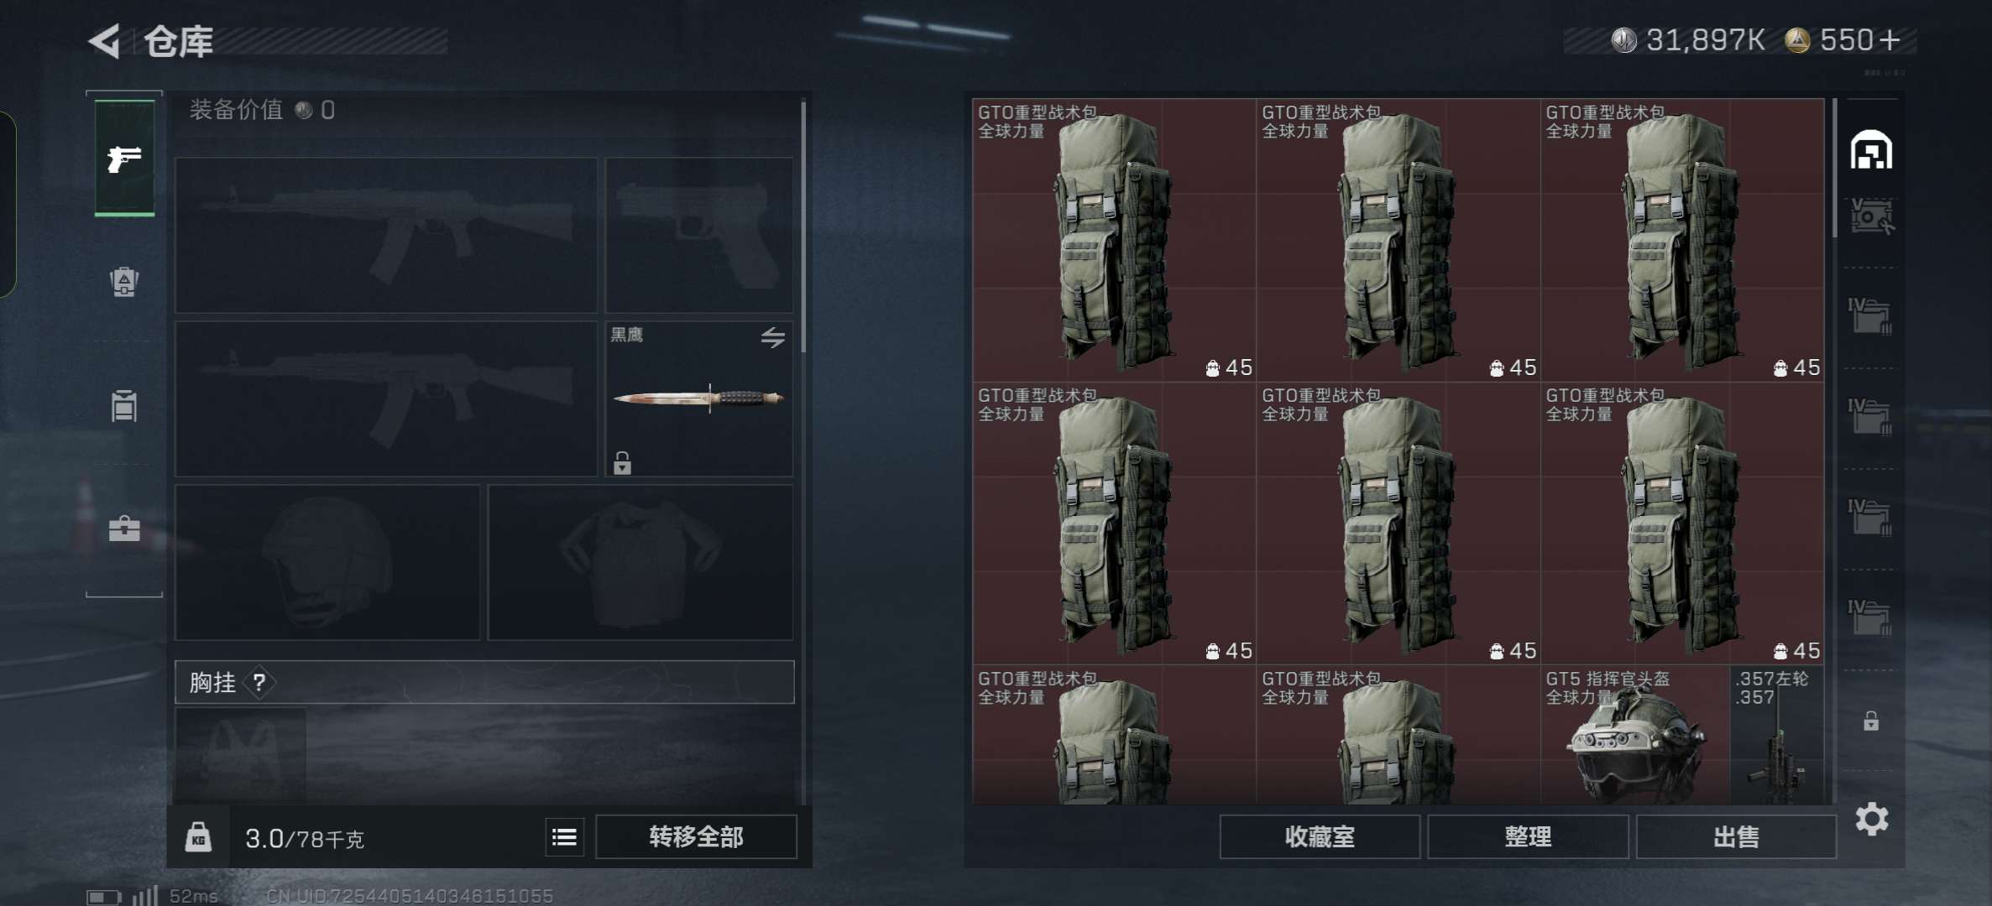The width and height of the screenshot is (1992, 906).
Task: Open the 收藏室 button
Action: (x=1320, y=837)
